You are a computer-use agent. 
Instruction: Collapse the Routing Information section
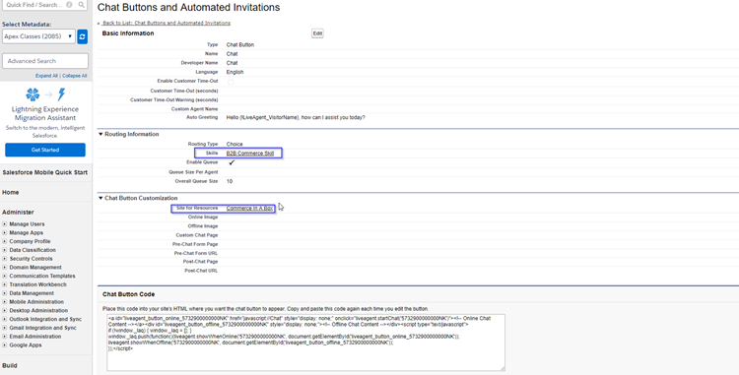tap(101, 134)
